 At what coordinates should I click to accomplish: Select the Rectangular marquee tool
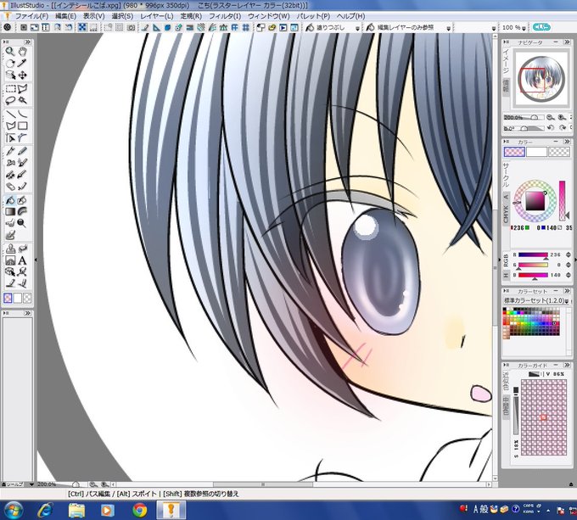pos(10,88)
